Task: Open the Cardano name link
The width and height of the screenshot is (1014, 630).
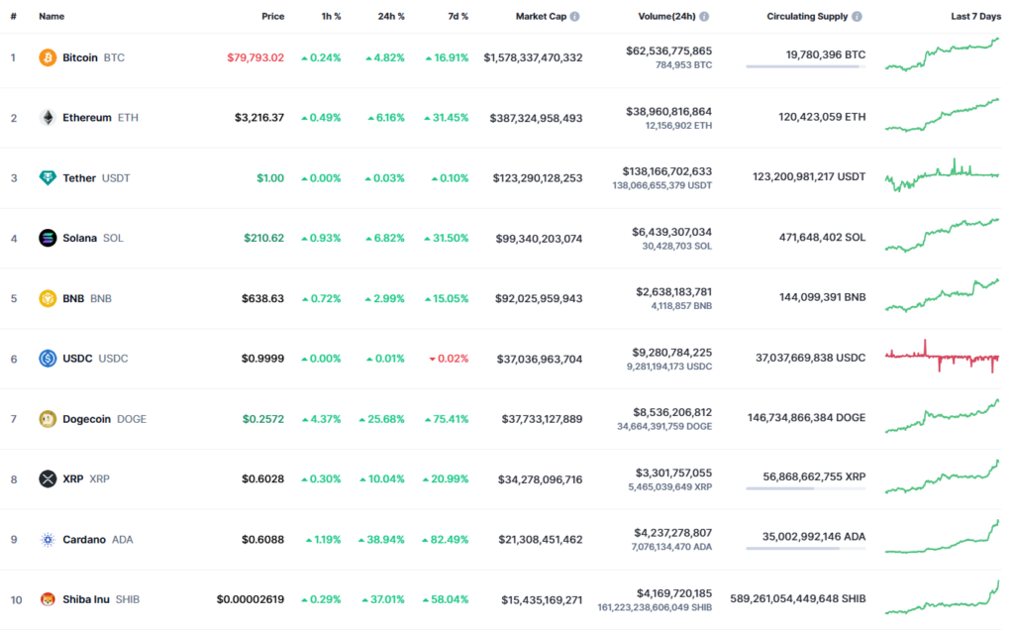Action: 84,540
